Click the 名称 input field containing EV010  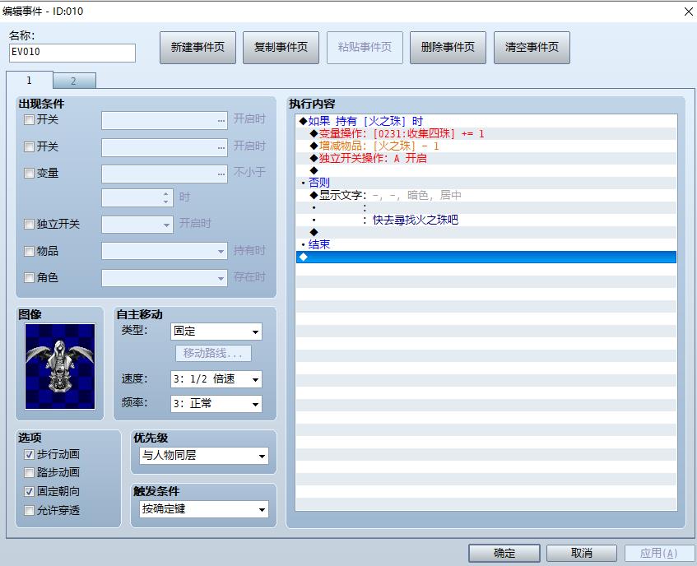[x=72, y=53]
